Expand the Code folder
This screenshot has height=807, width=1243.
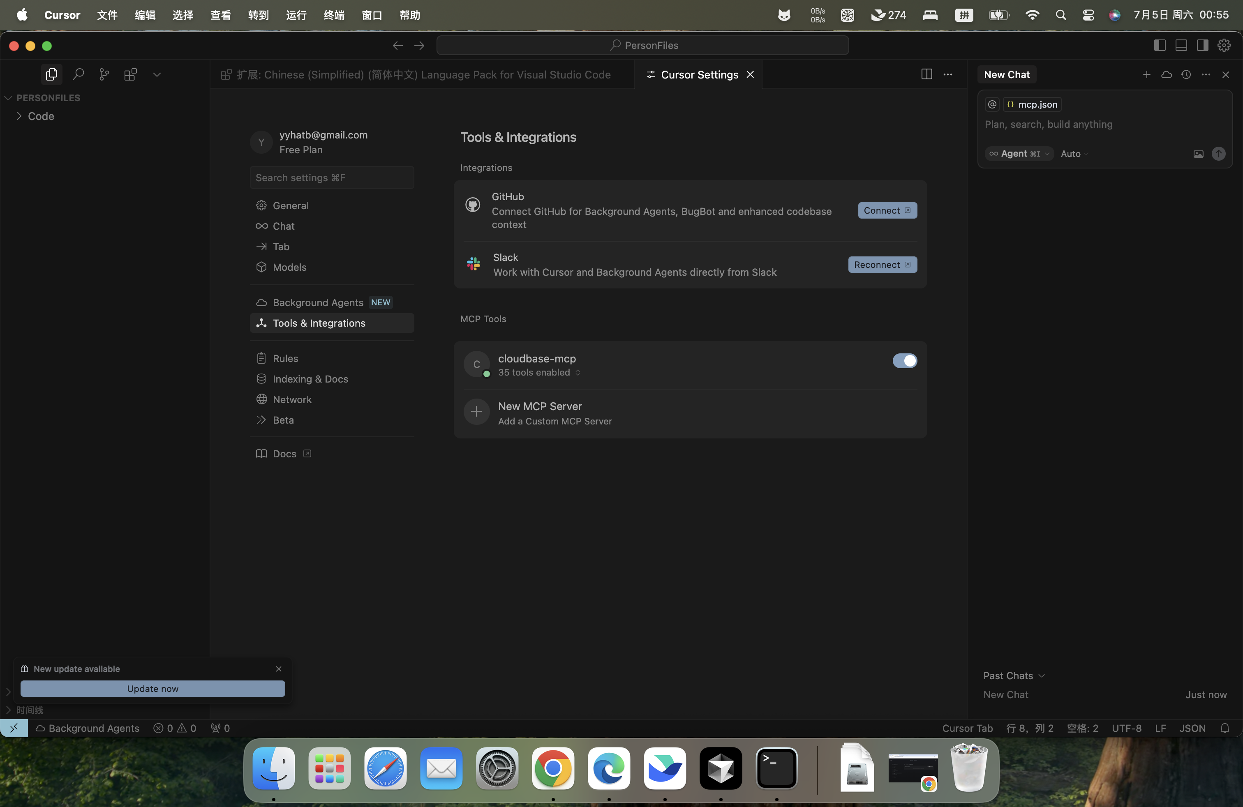[41, 116]
